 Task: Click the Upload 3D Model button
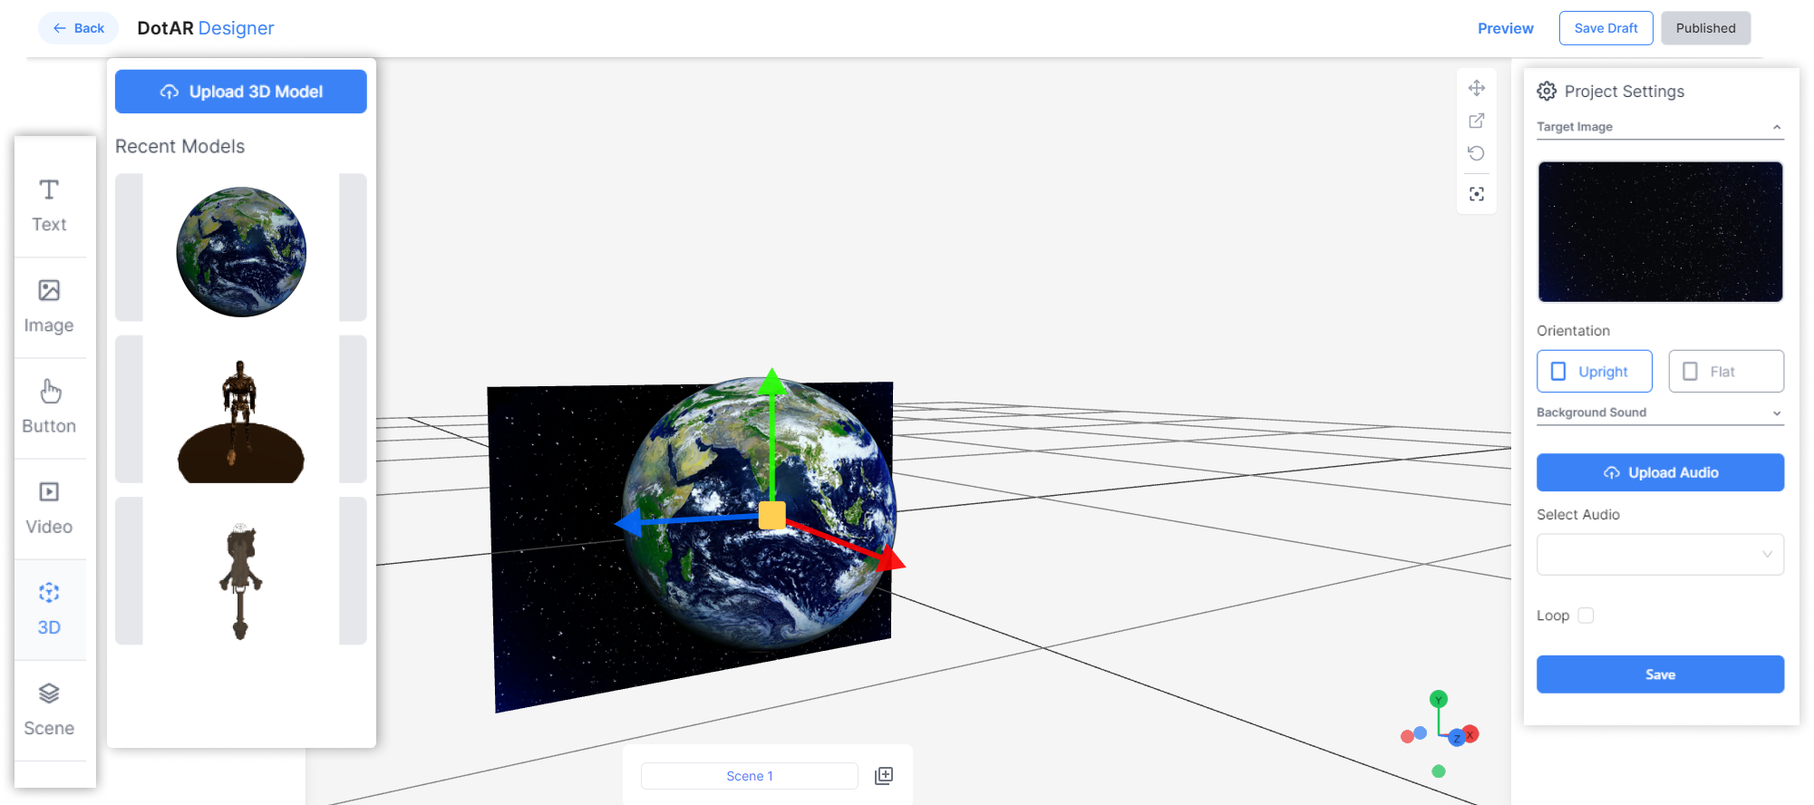241,92
